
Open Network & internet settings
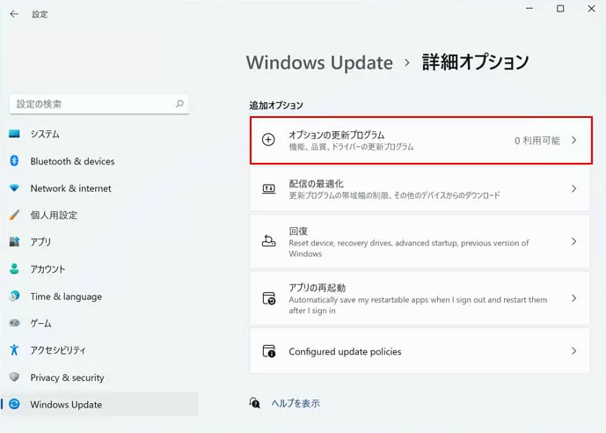pos(99,188)
